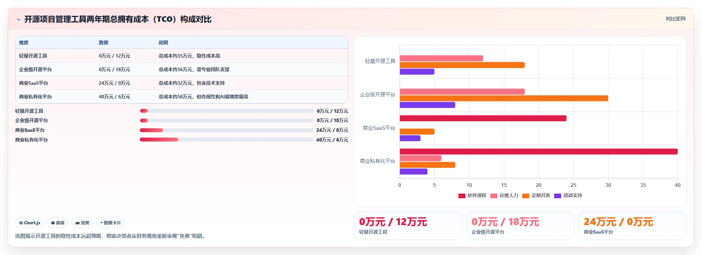Click the 维度 column header
Viewport: 702px width, 255px height.
(x=24, y=43)
